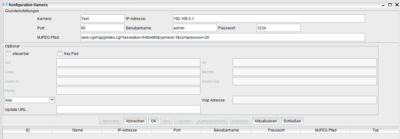
Task: Click the Abbrechen button
Action: tap(135, 121)
